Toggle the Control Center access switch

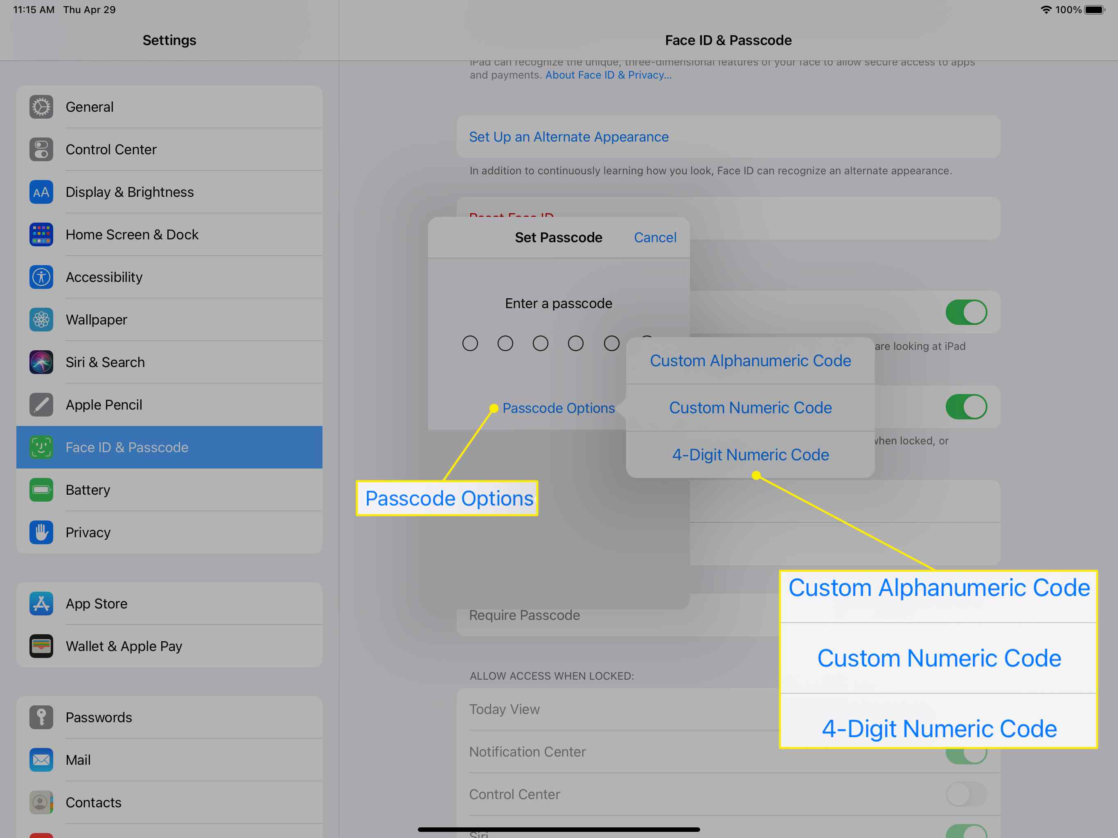(x=966, y=795)
